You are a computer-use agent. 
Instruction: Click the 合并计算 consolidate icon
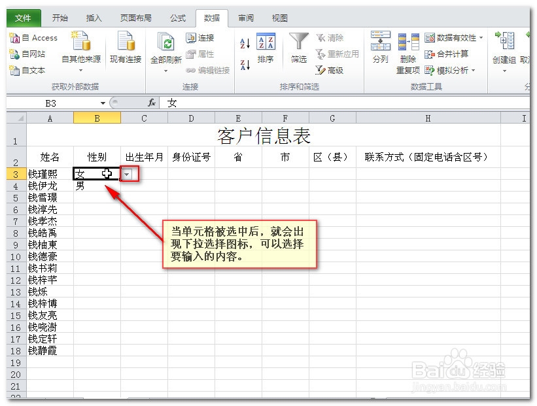point(430,54)
